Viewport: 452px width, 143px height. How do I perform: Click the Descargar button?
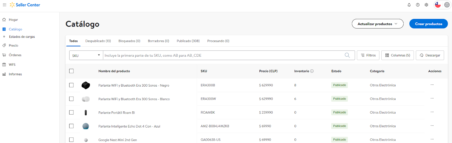click(430, 55)
